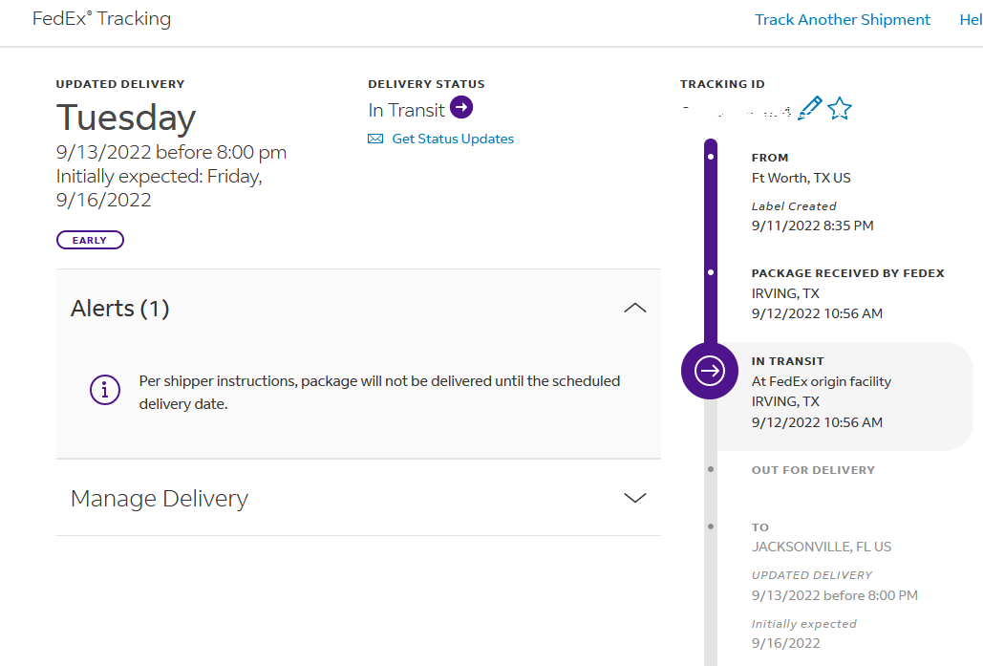Click the info icon in Alerts
The width and height of the screenshot is (983, 666).
[105, 390]
